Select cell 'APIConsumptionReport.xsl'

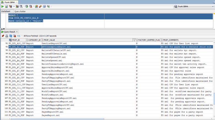pyautogui.click(x=56, y=47)
